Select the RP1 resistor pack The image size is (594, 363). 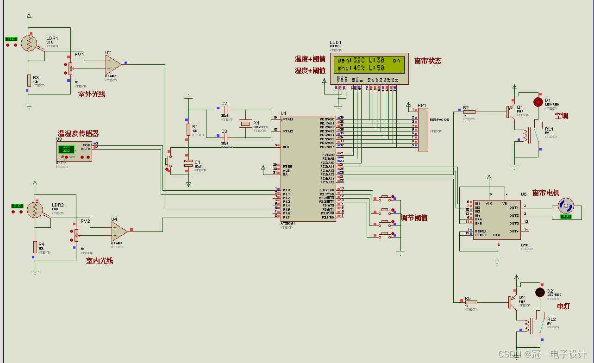click(423, 130)
